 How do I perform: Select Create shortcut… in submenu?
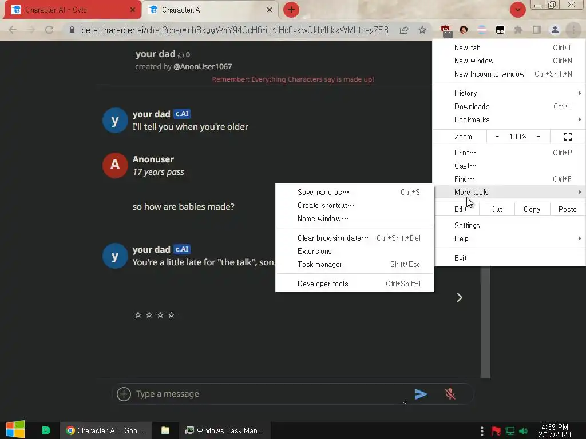(355, 205)
